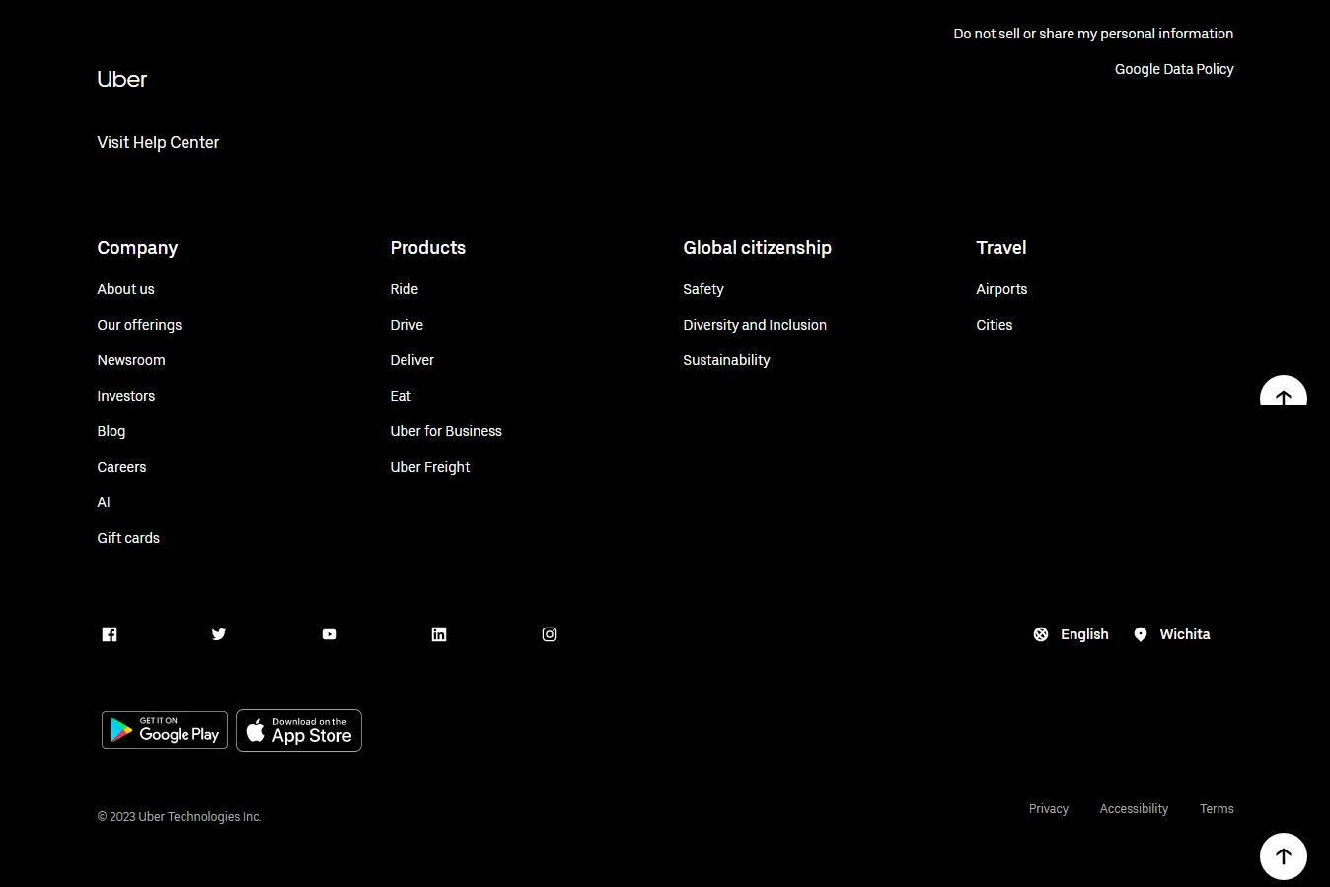The image size is (1330, 887).
Task: Click the Uber logo
Action: click(x=122, y=79)
